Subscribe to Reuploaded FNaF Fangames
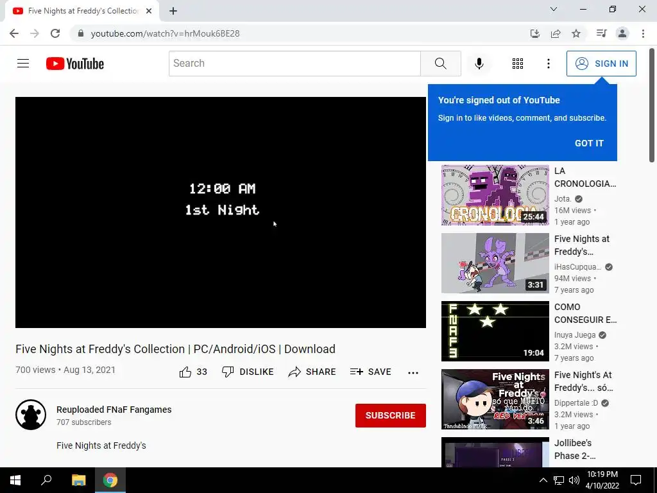The width and height of the screenshot is (657, 493). [x=391, y=415]
